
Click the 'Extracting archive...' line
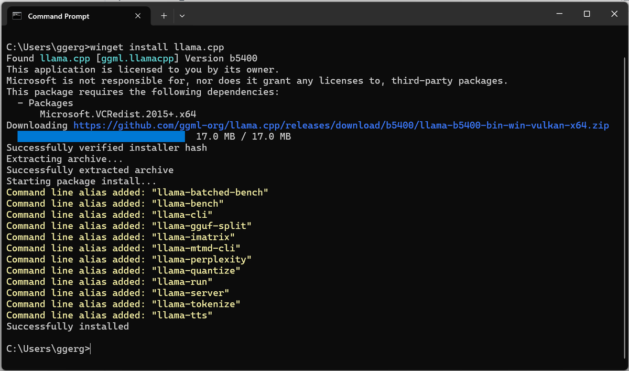[x=65, y=159]
